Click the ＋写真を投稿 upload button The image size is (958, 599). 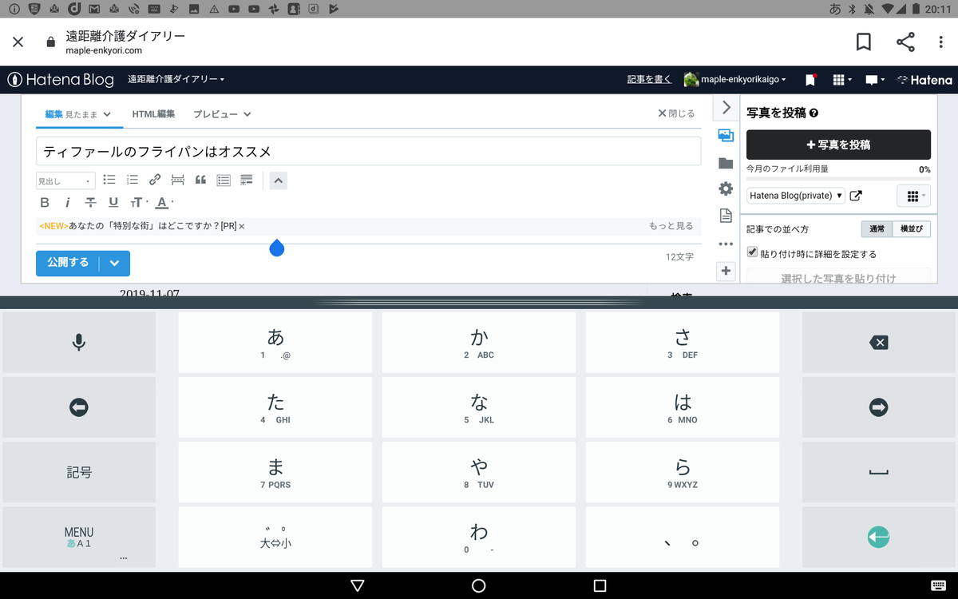[x=838, y=145]
